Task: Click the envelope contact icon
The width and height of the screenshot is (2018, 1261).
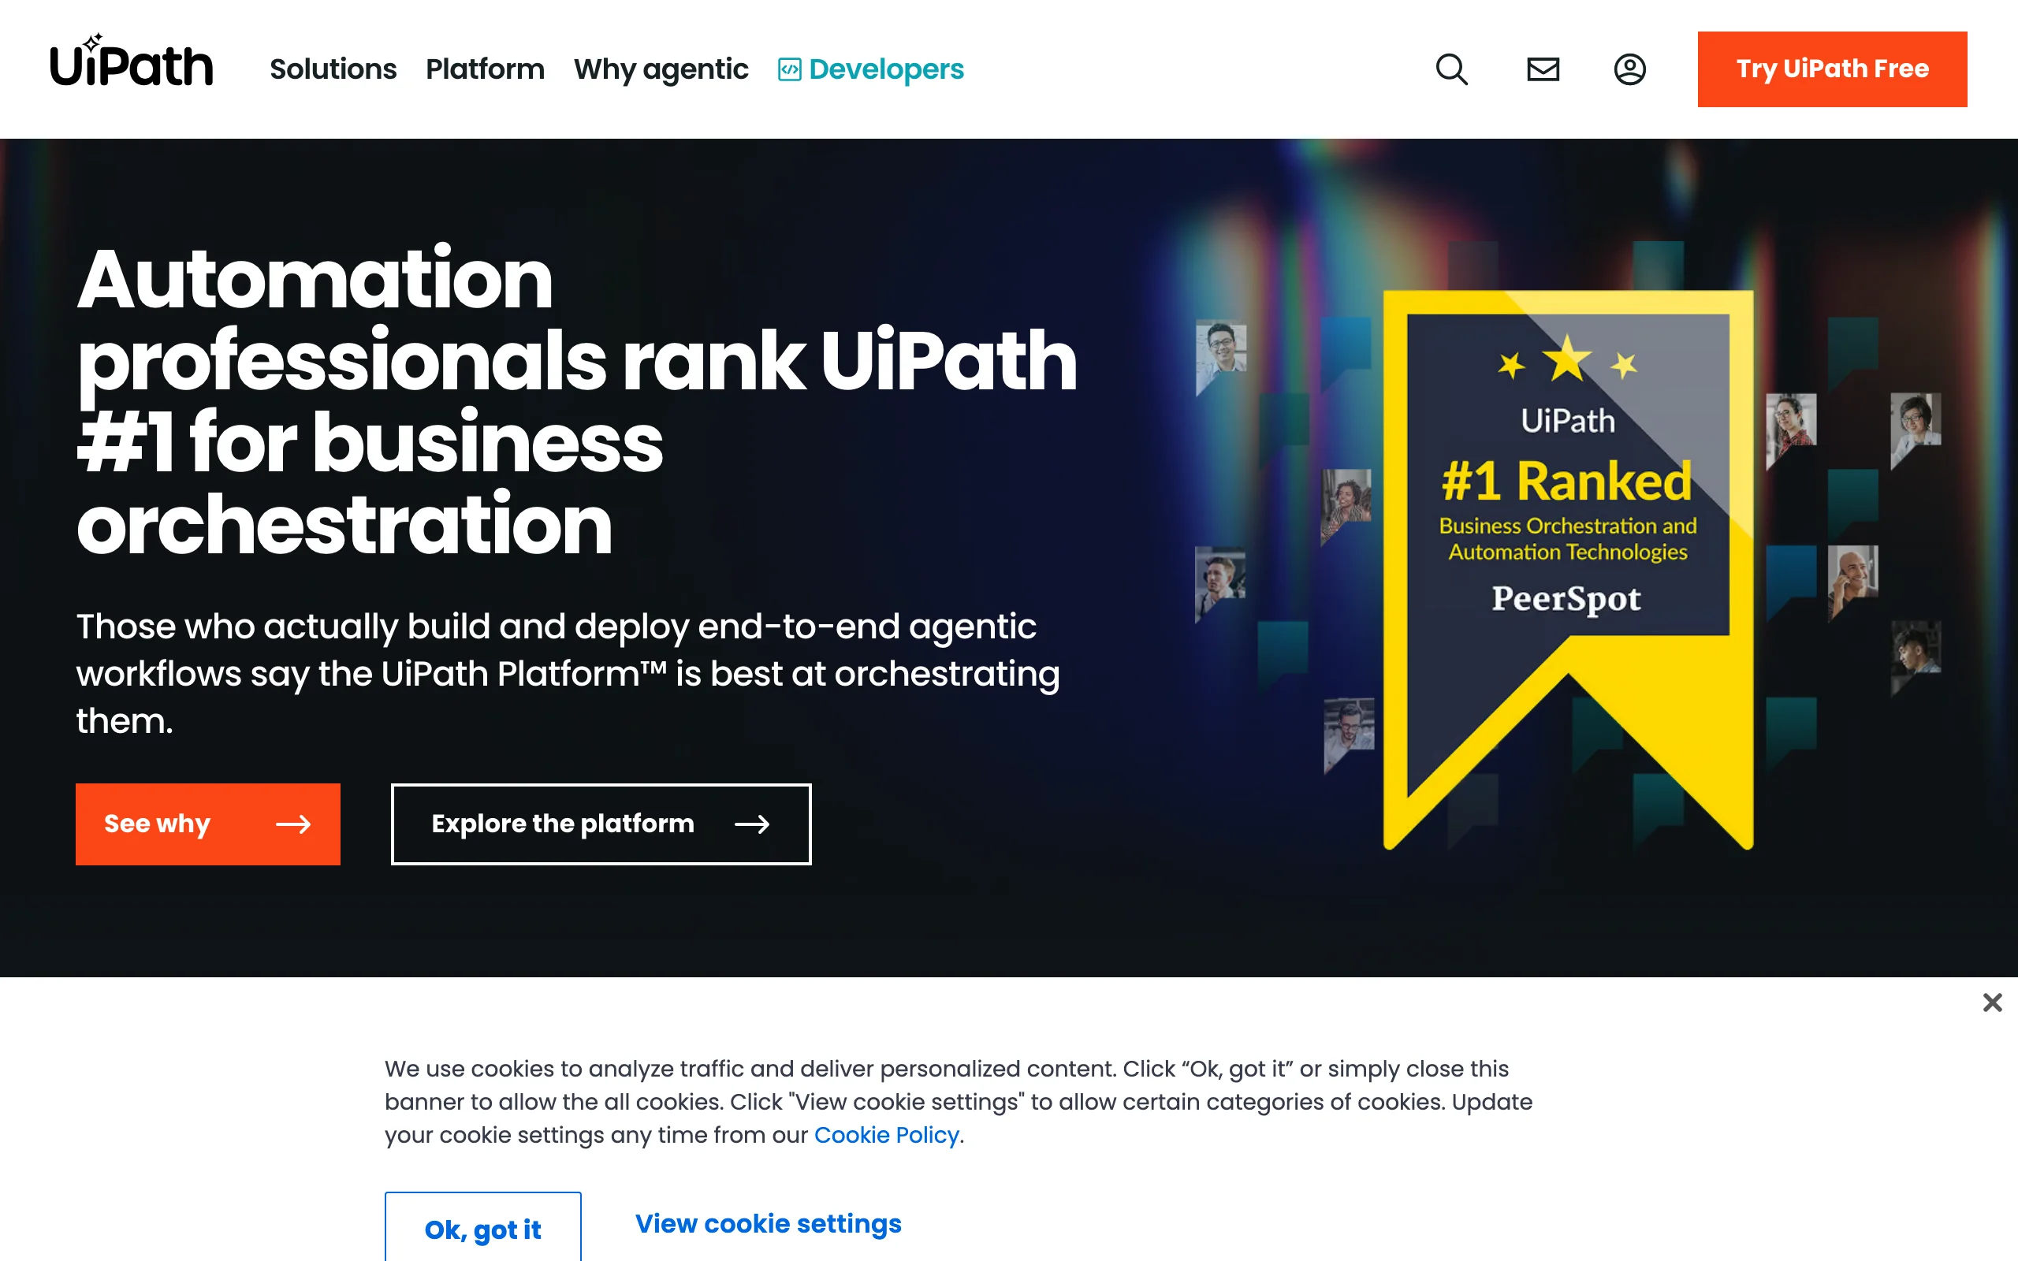Action: (x=1543, y=69)
